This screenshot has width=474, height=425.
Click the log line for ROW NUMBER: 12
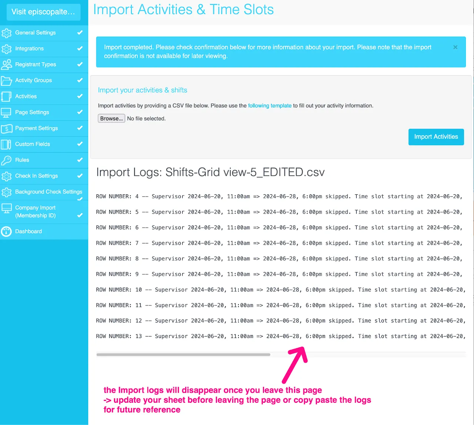(281, 321)
